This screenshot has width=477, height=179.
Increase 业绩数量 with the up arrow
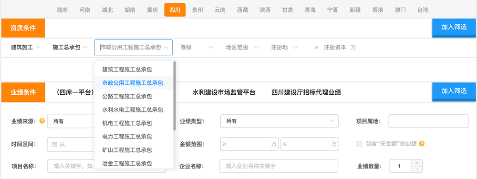tap(417, 163)
